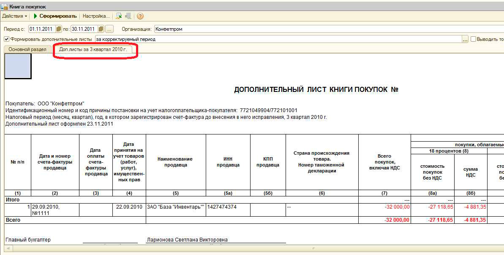504x255 pixels.
Task: Click the -27 118,65 value in row 1
Action: pyautogui.click(x=440, y=207)
